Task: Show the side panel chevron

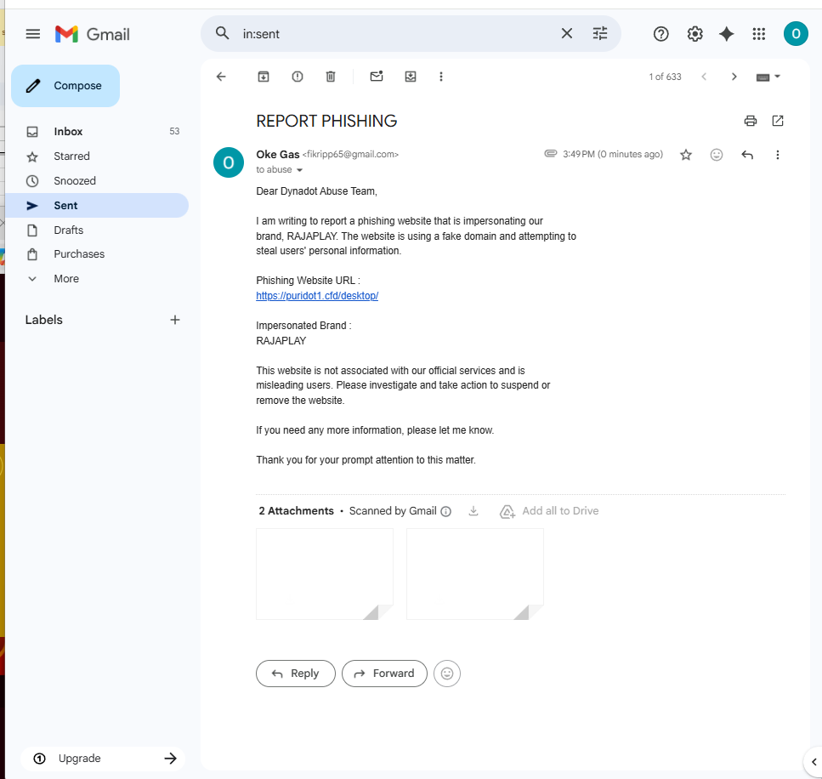Action: coord(813,762)
